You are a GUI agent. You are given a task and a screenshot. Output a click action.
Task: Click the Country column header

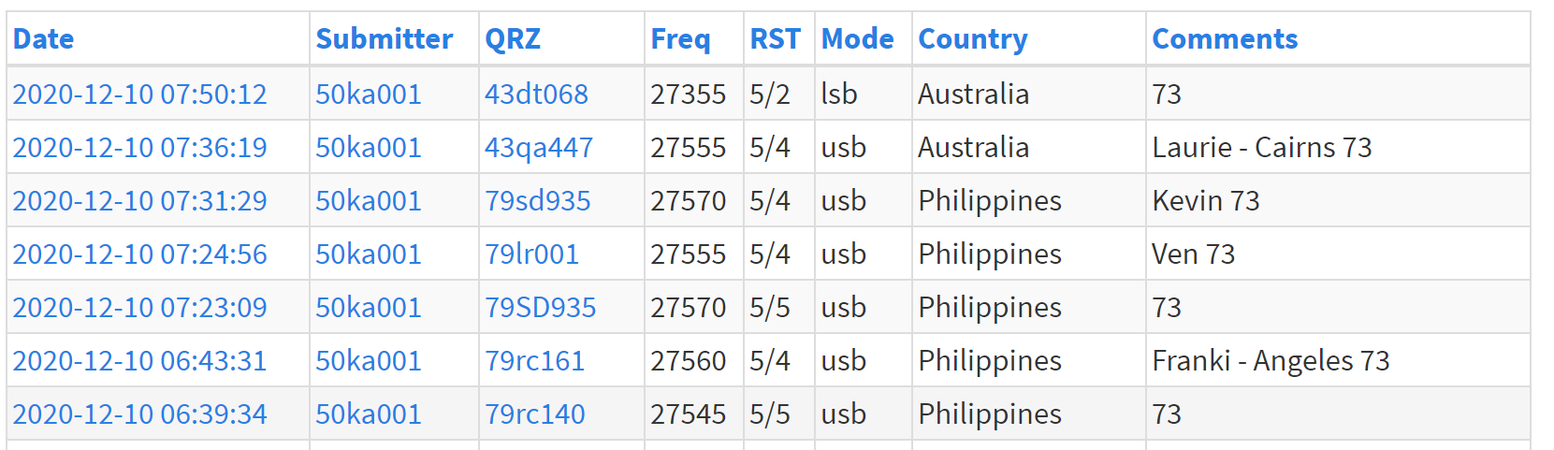(x=973, y=39)
